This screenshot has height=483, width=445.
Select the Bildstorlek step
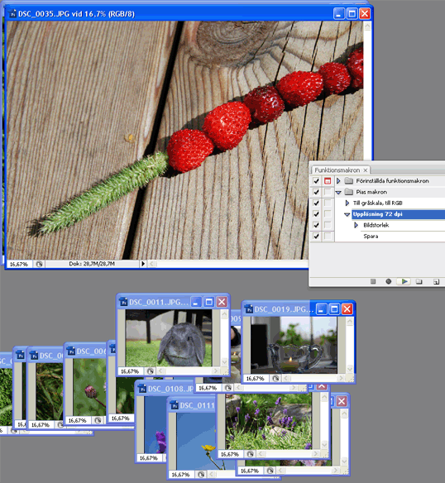376,225
